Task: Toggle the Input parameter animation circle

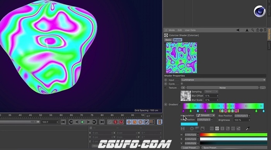Action: [166, 80]
